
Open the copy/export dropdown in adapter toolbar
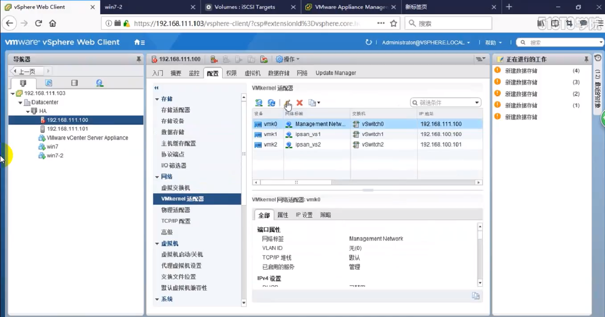coord(314,103)
